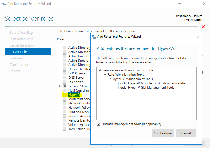
Task: Click the main wizard title bar icon
Action: tap(4, 3)
